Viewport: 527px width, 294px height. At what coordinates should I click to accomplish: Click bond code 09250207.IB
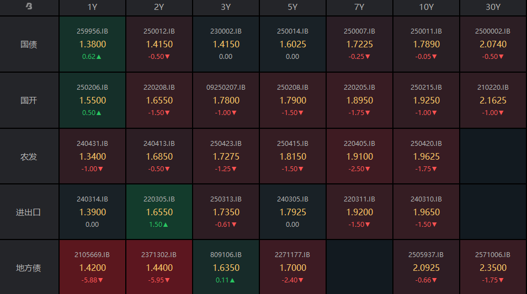pos(226,88)
